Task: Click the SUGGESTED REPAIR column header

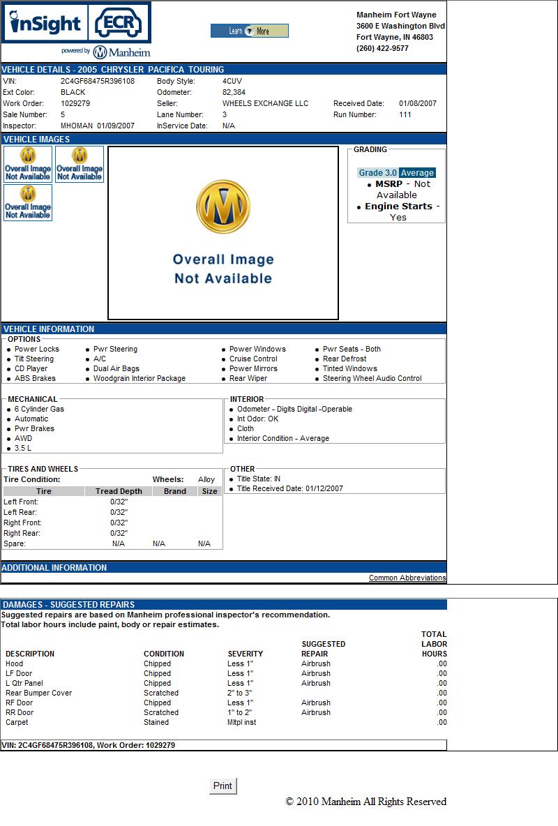Action: [x=323, y=649]
